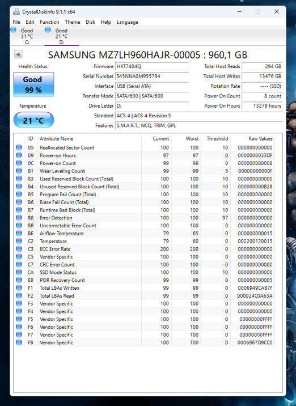
Task: Click the CrystalDiskInfo title bar app icon
Action: (16, 11)
